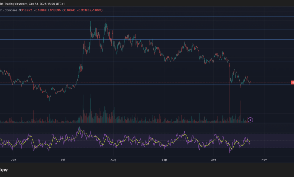This screenshot has width=294, height=177.
Task: Click the highest price candle peak in late July
Action: (106, 19)
